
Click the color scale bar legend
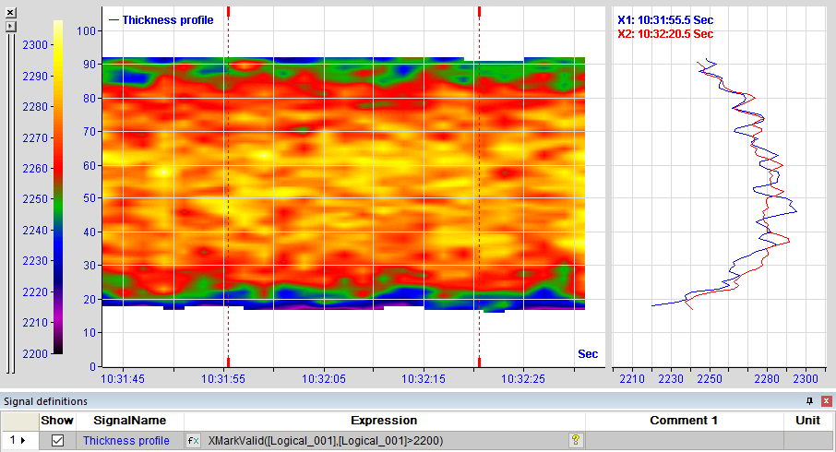pyautogui.click(x=58, y=187)
